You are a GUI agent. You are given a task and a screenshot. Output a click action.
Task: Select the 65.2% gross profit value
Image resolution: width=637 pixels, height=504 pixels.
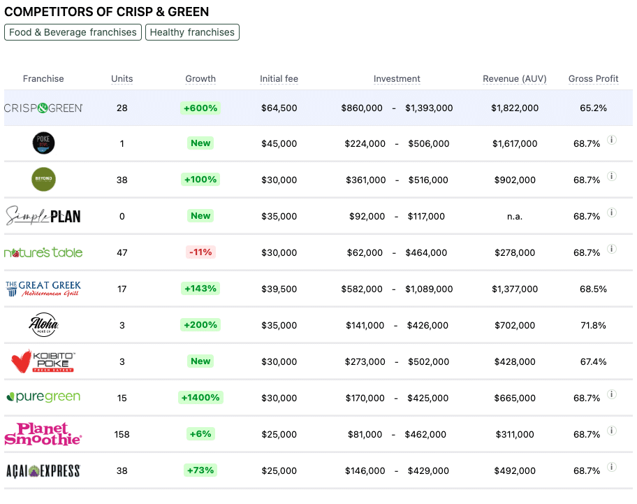(x=593, y=108)
